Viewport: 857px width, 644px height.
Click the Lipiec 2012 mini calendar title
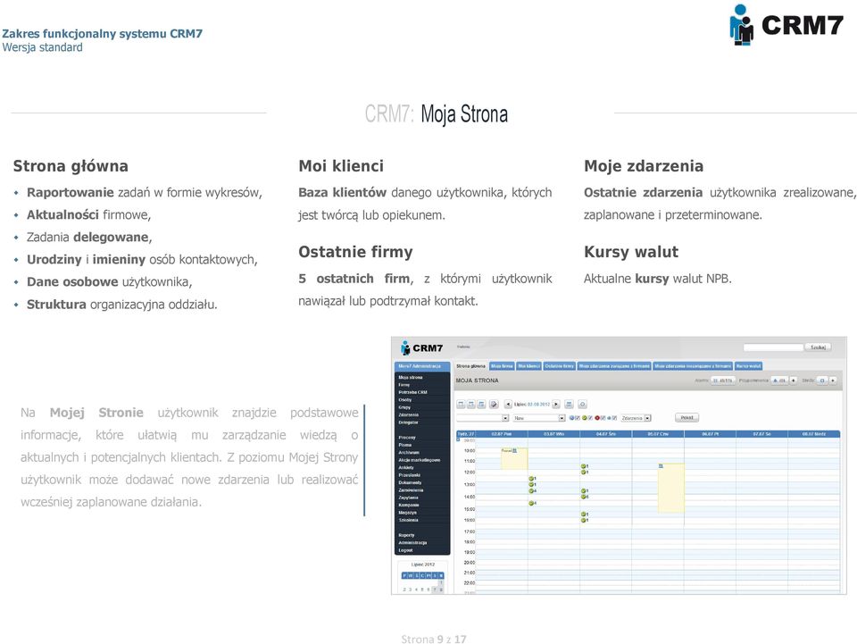click(422, 565)
